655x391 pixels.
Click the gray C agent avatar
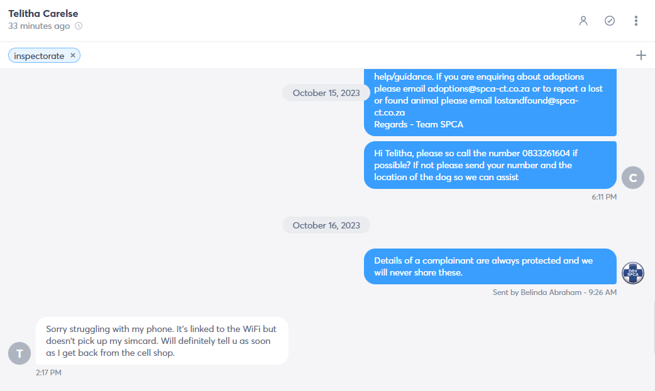click(633, 178)
